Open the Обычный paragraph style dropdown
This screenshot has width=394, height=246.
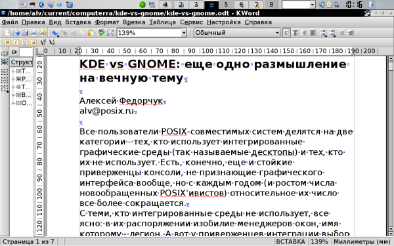[277, 33]
